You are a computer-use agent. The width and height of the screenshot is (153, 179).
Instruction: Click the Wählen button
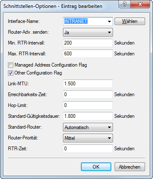coord(130,21)
